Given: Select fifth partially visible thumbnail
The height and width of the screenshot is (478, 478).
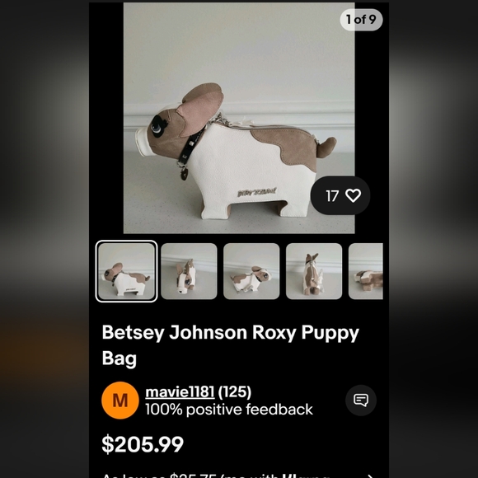Looking at the screenshot, I should 366,271.
